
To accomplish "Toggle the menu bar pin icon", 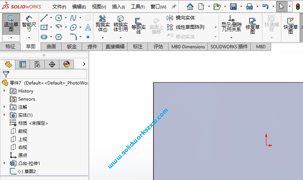I will point(174,7).
